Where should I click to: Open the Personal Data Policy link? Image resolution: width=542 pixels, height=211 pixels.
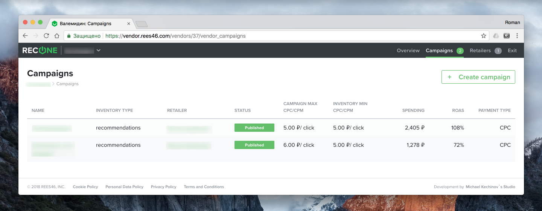click(124, 187)
